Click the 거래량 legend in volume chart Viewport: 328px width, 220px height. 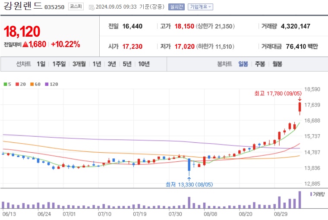click(317, 194)
